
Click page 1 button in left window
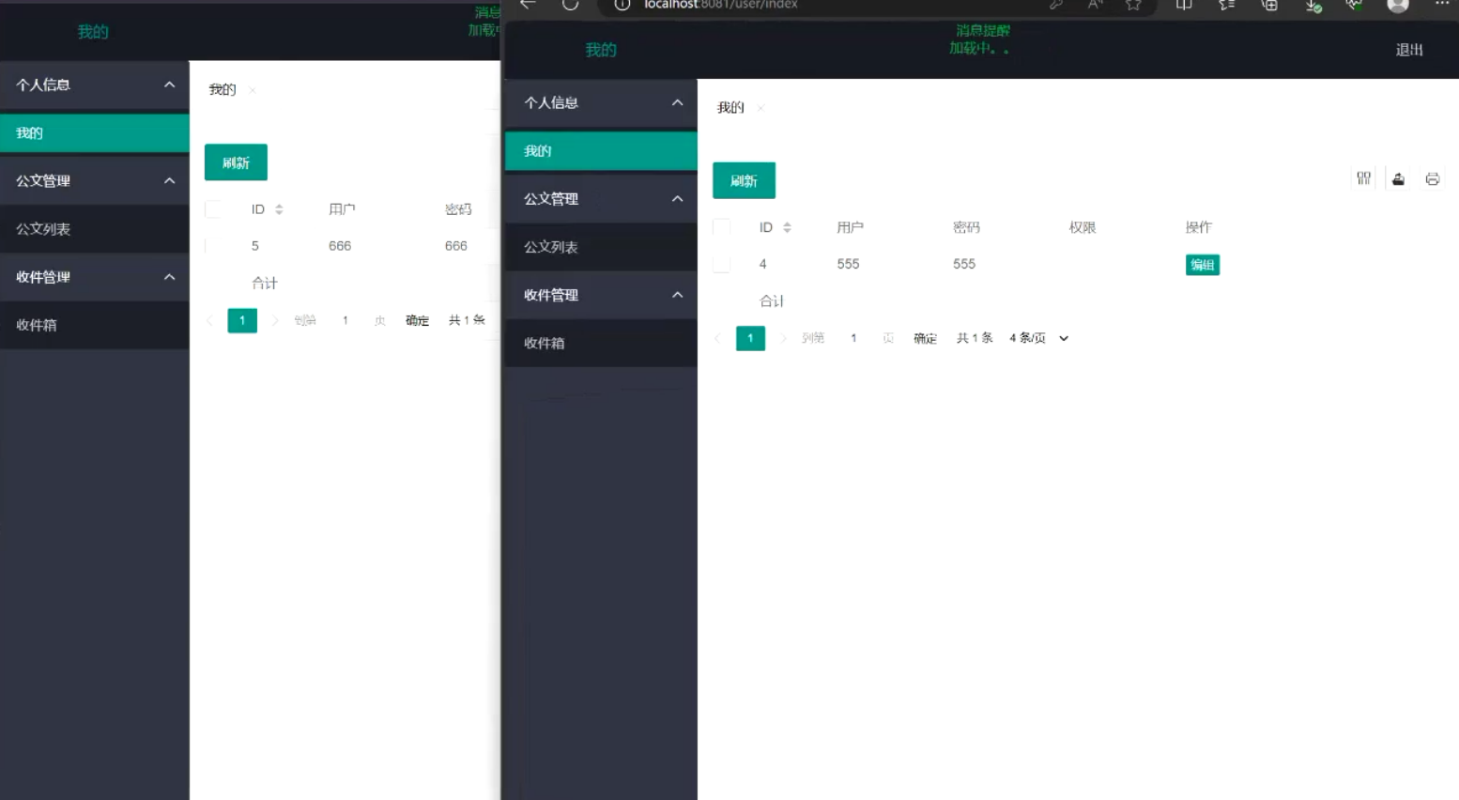coord(242,320)
